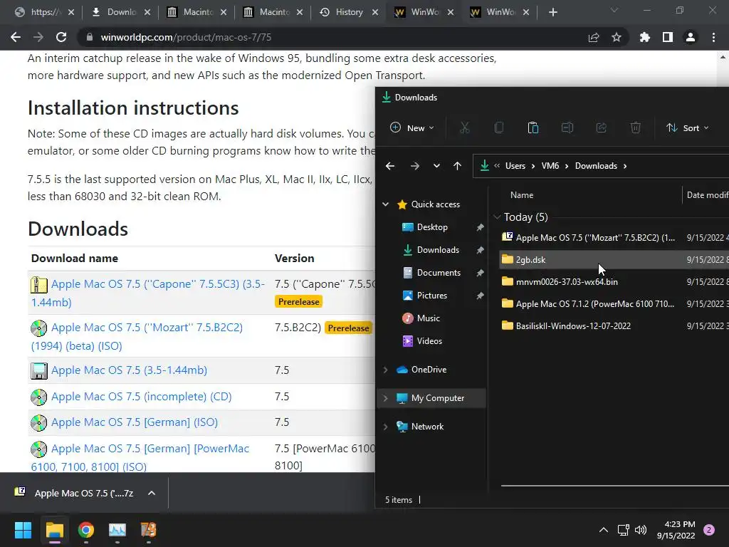This screenshot has height=547, width=729.
Task: Open Apple Mac OS 7.5 (incomplete) (CD) link
Action: click(x=141, y=397)
